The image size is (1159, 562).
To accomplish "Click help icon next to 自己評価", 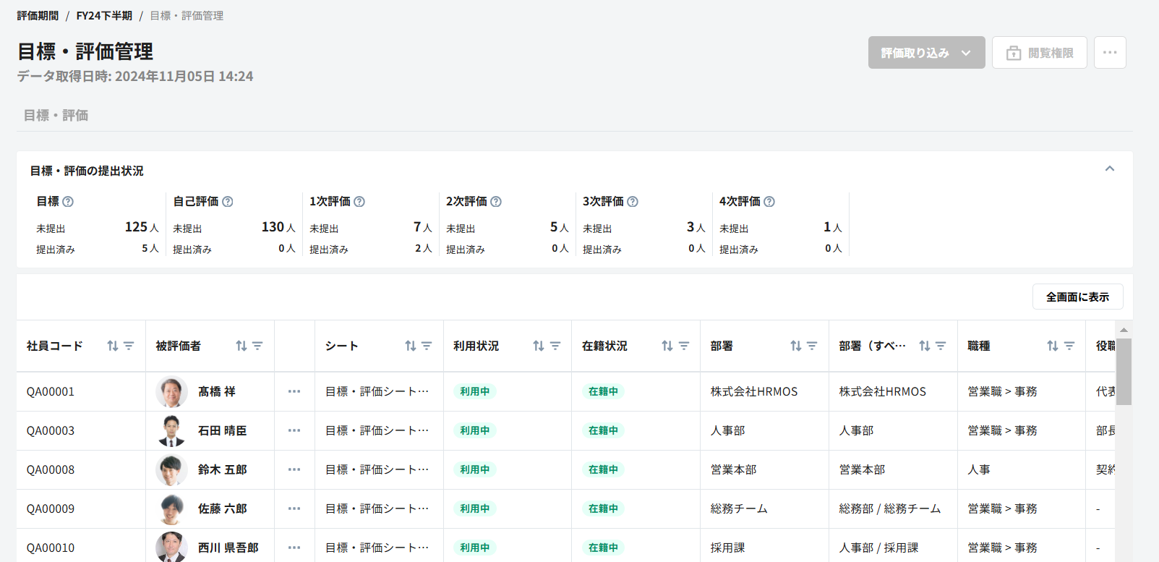I will point(228,202).
